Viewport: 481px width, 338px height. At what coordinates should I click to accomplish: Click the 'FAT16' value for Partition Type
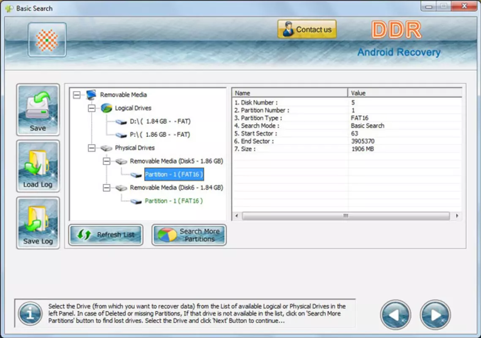click(x=360, y=118)
